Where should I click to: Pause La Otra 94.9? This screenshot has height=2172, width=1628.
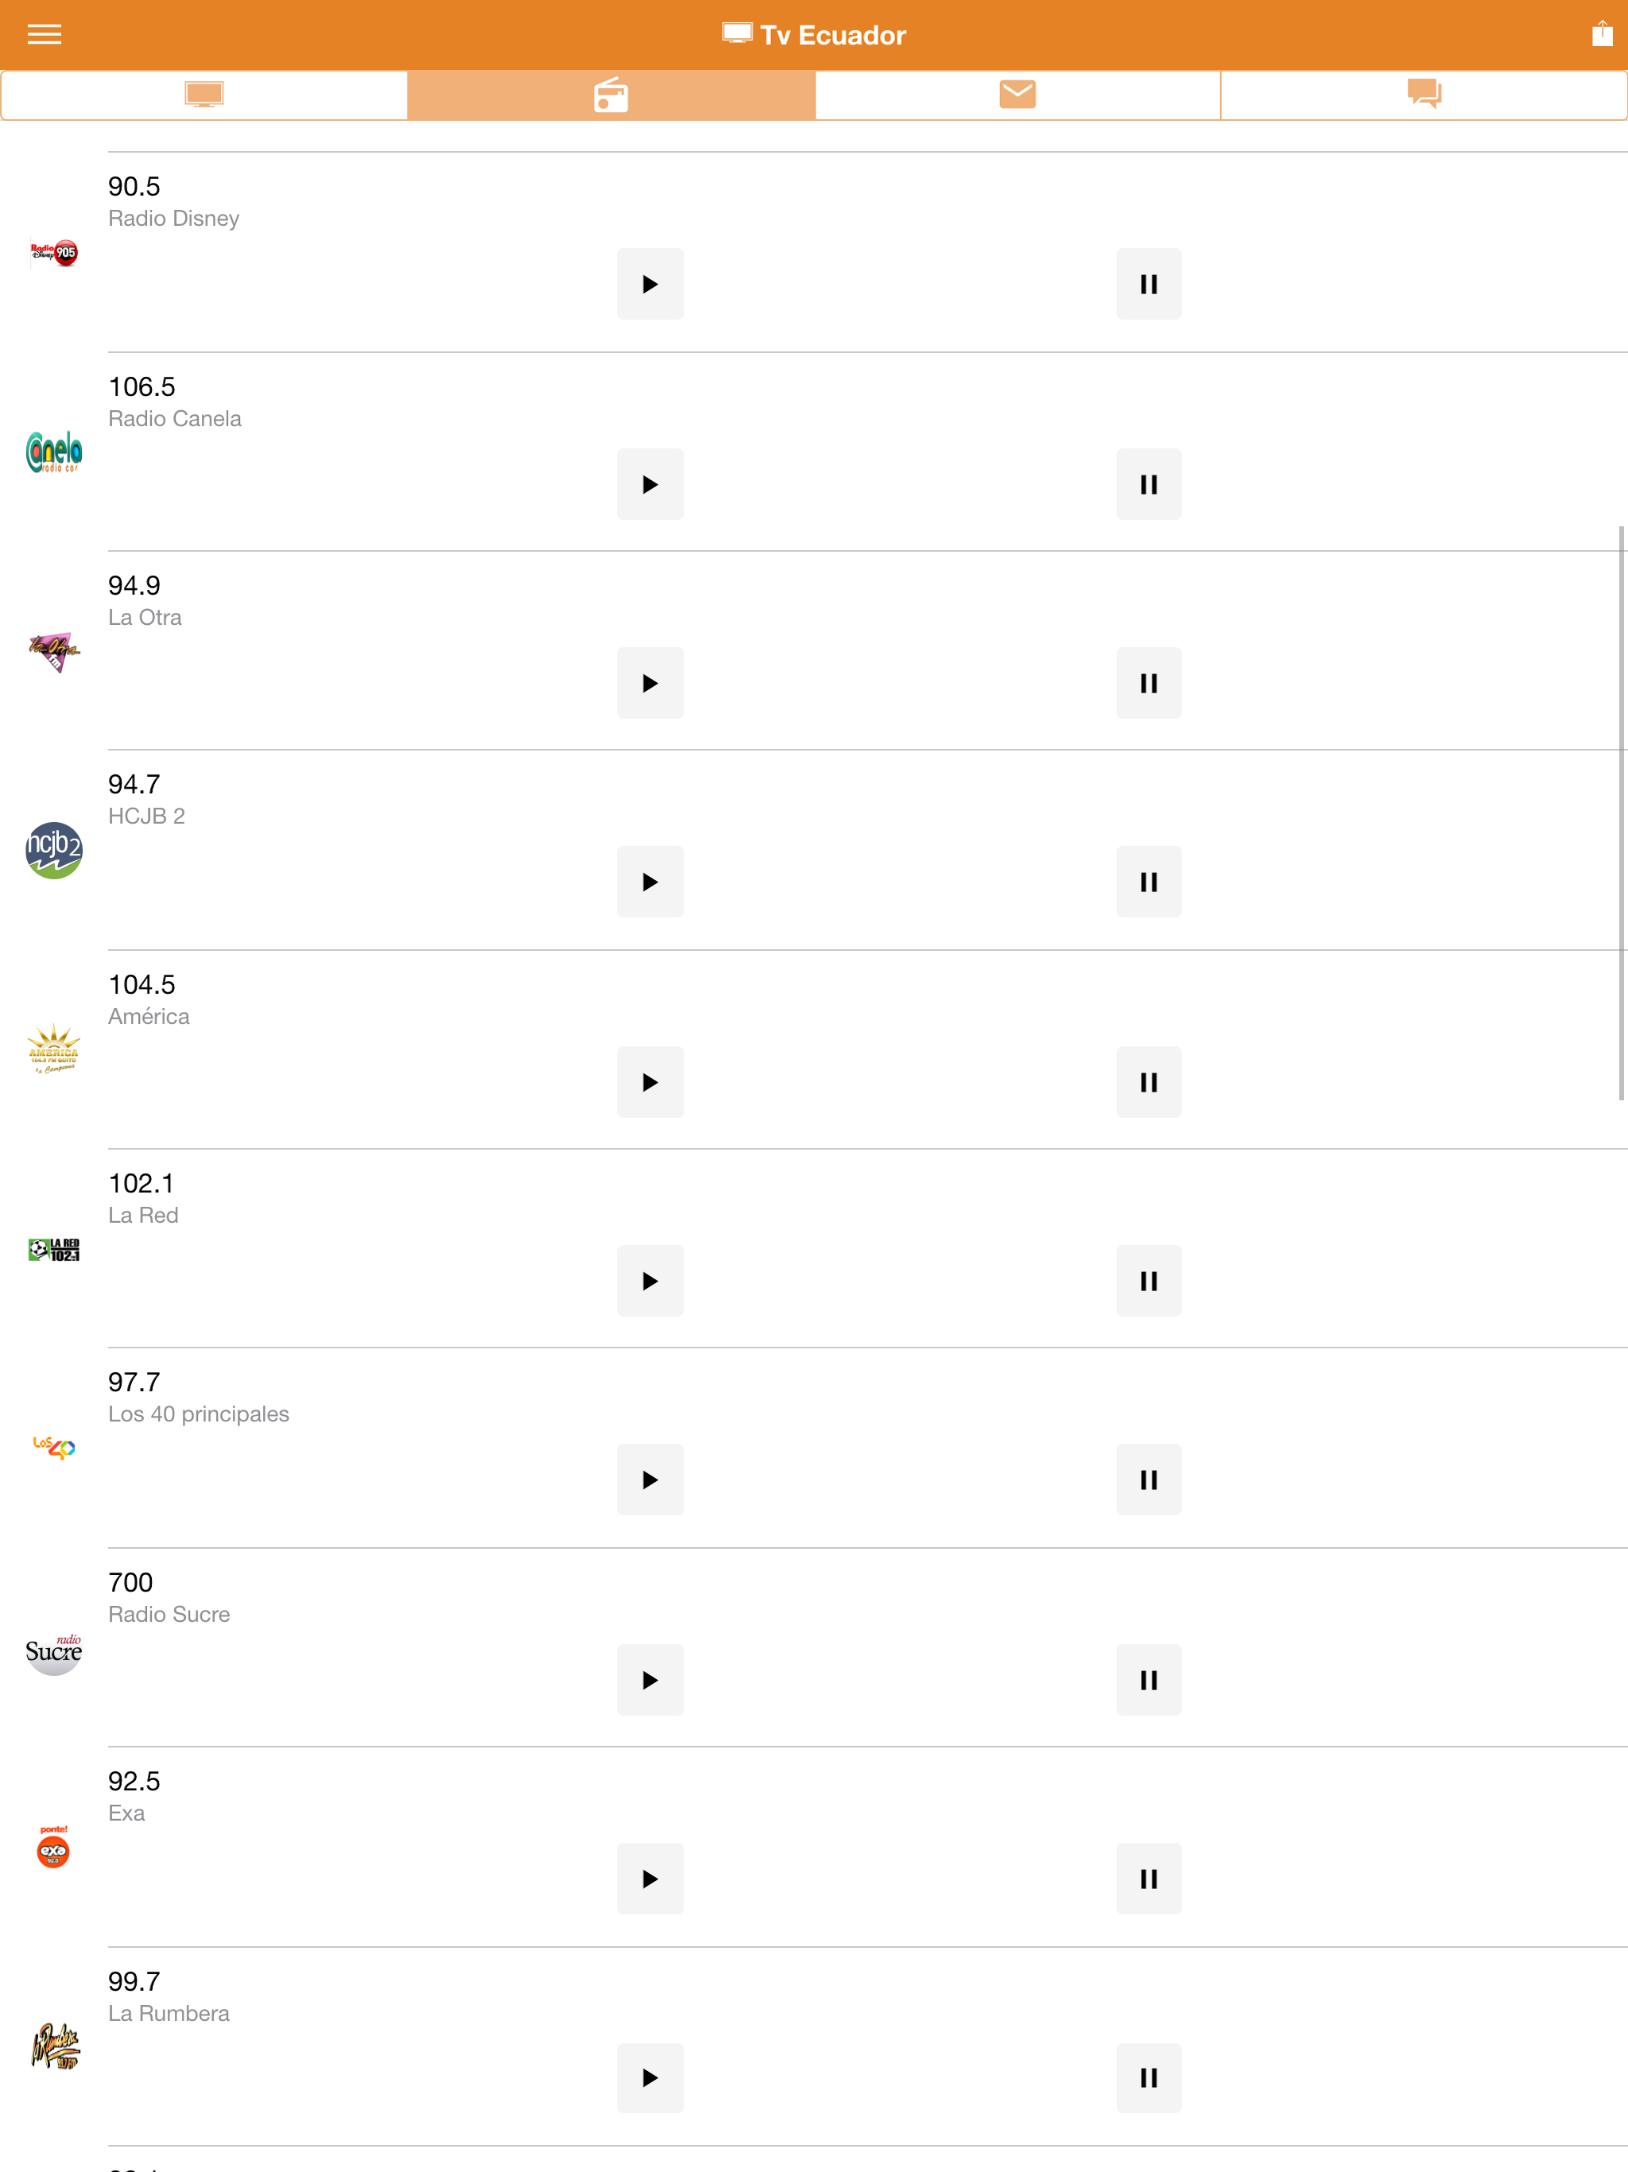(x=1149, y=684)
